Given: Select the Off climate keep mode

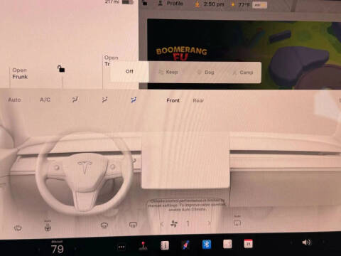Looking at the screenshot, I should pyautogui.click(x=129, y=72).
